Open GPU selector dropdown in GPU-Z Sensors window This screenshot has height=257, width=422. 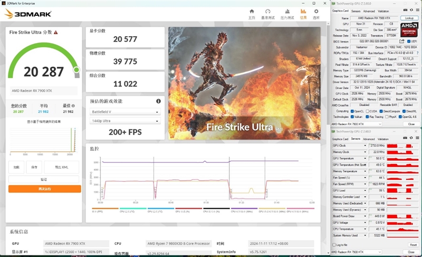pyautogui.click(x=357, y=252)
